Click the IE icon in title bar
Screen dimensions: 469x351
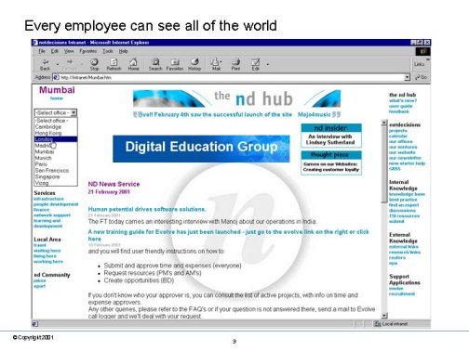coord(35,43)
